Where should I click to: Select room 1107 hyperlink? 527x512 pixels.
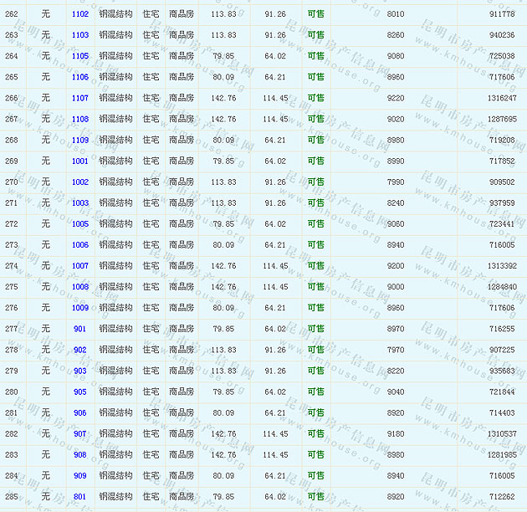point(80,98)
